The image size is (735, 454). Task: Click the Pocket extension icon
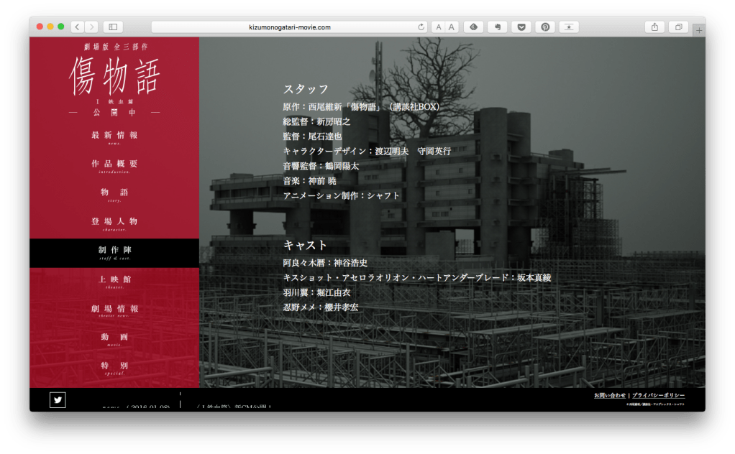(521, 27)
